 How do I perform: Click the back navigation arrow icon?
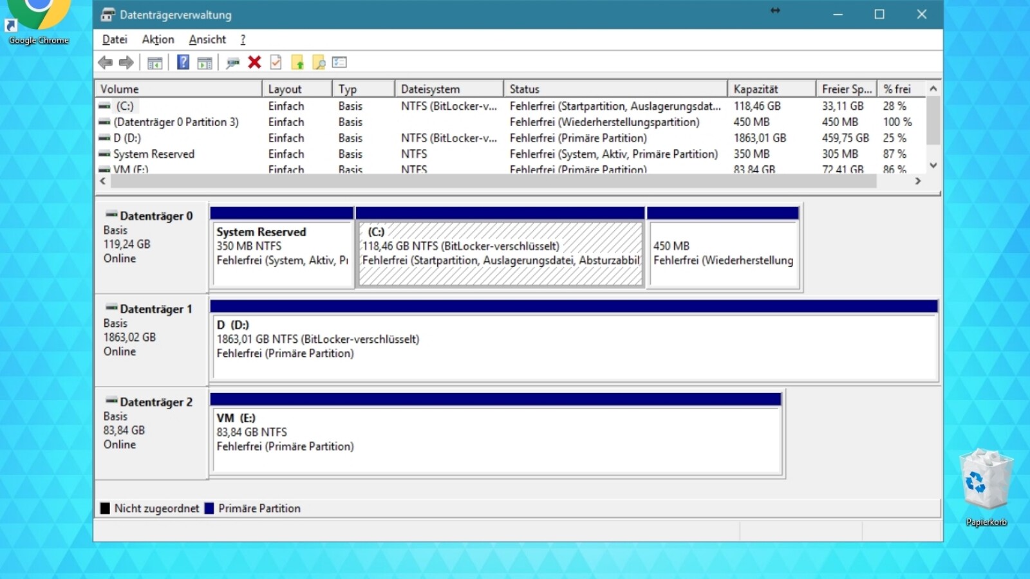click(106, 62)
